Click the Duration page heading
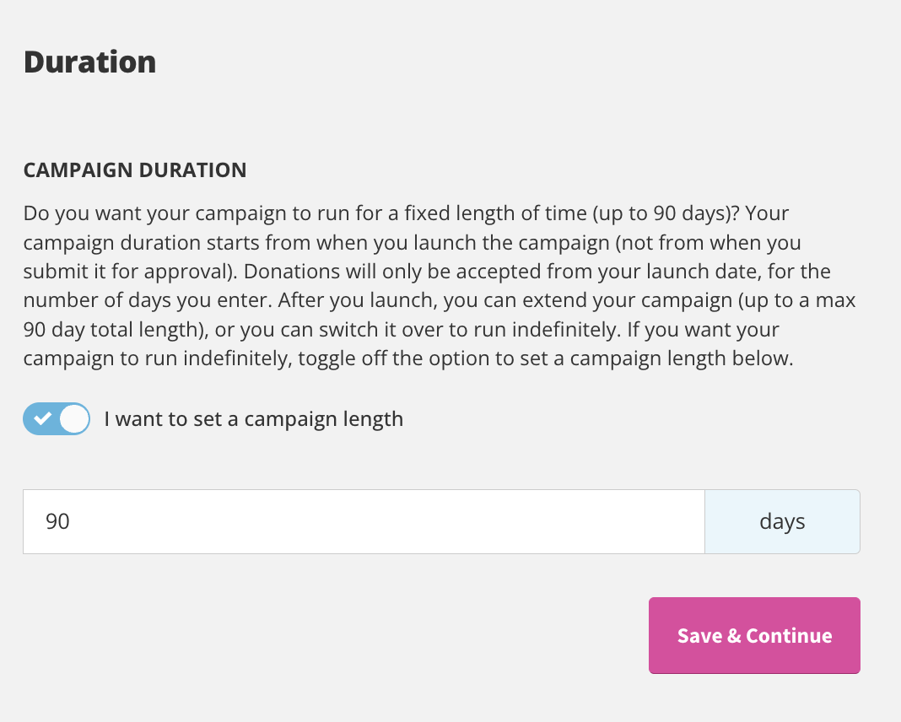This screenshot has height=722, width=901. (x=89, y=62)
